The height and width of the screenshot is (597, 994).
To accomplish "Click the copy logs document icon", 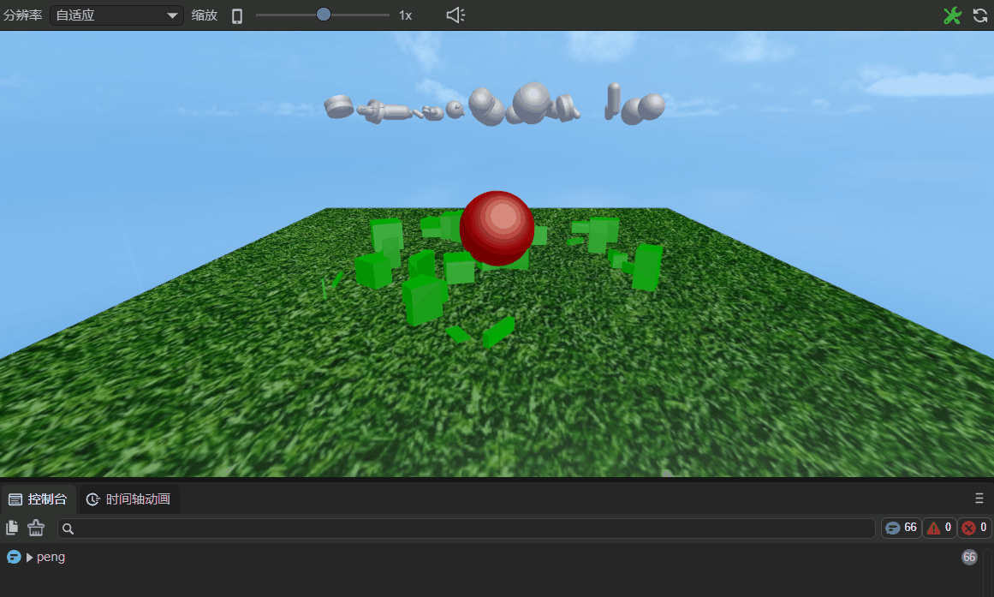I will 13,528.
